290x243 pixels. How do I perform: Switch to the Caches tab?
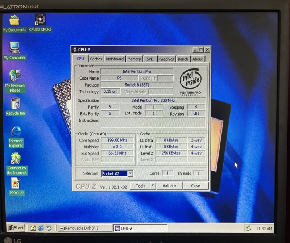[x=96, y=59]
